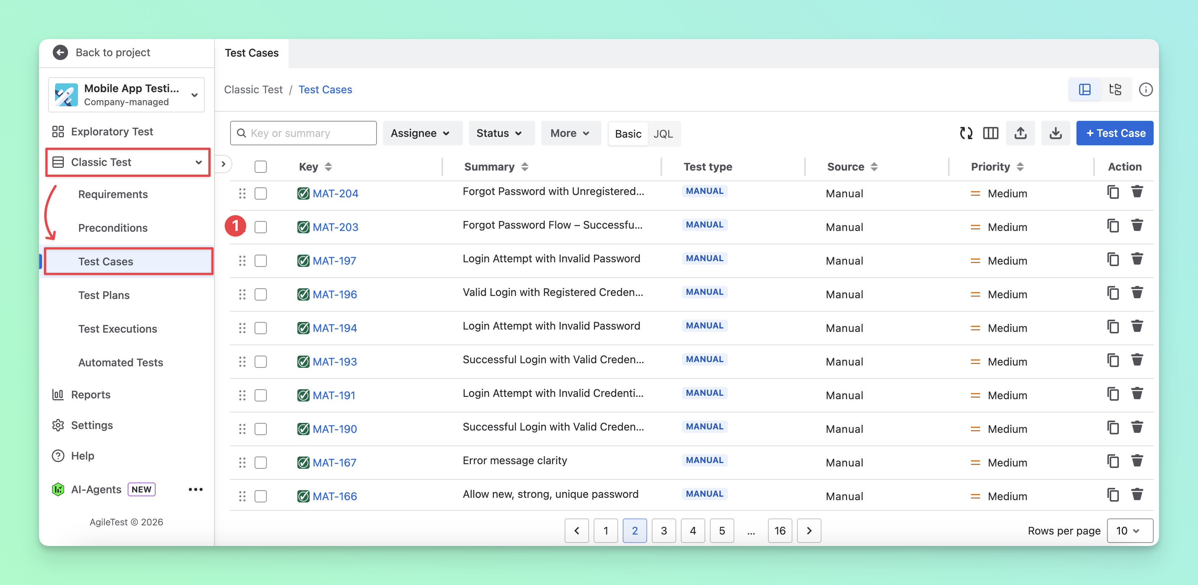Check the MAT-194 row checkbox

coord(260,328)
